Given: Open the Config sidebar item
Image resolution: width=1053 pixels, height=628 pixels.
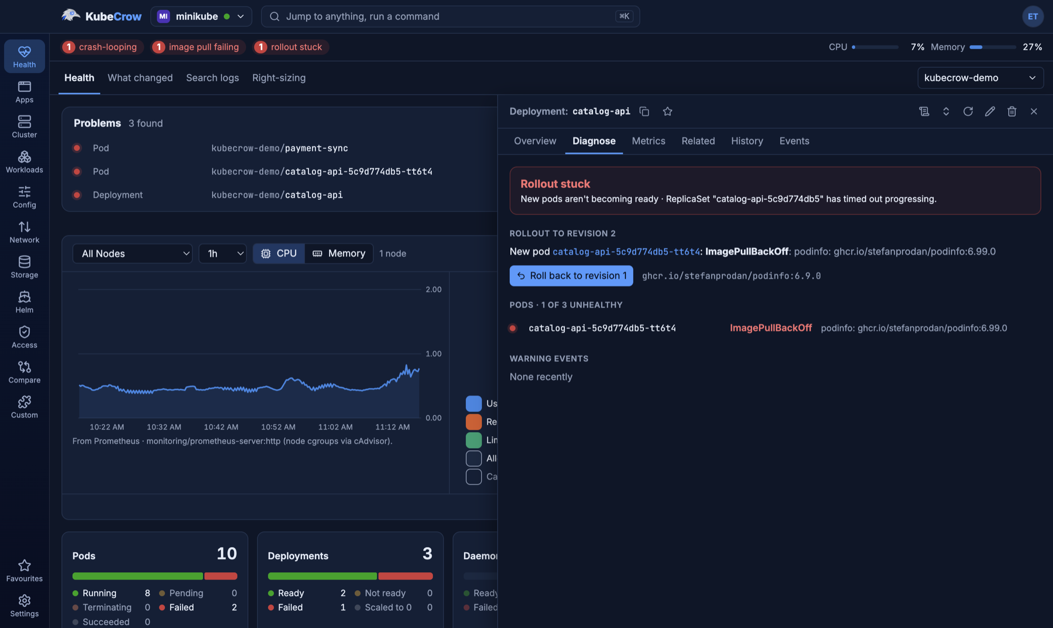Looking at the screenshot, I should tap(24, 197).
